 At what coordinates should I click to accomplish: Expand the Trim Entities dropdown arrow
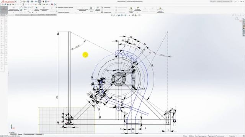(x=36, y=13)
